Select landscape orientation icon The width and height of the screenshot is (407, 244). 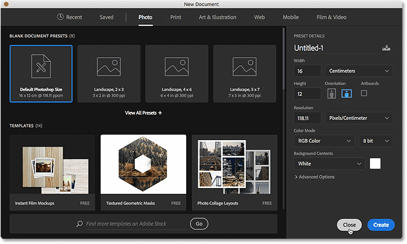tap(346, 93)
